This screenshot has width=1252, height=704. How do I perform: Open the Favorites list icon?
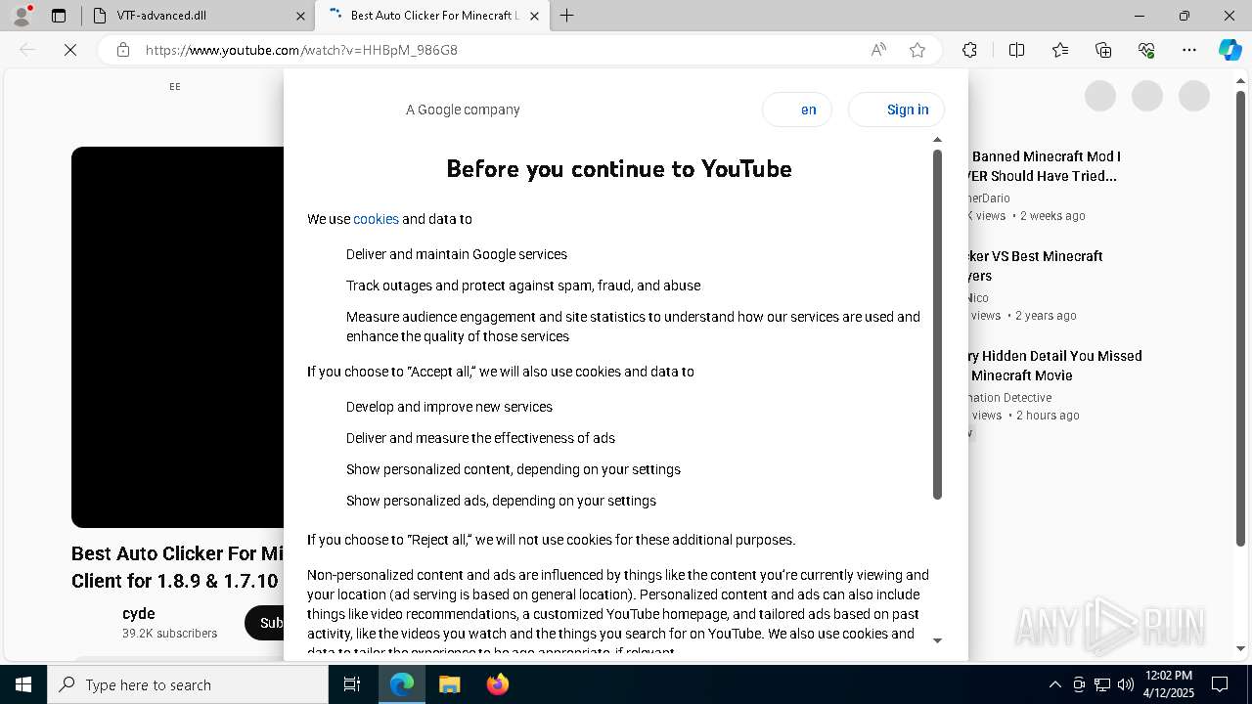click(1060, 50)
